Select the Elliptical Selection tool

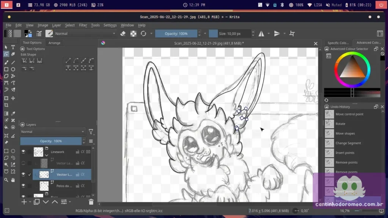point(13,151)
